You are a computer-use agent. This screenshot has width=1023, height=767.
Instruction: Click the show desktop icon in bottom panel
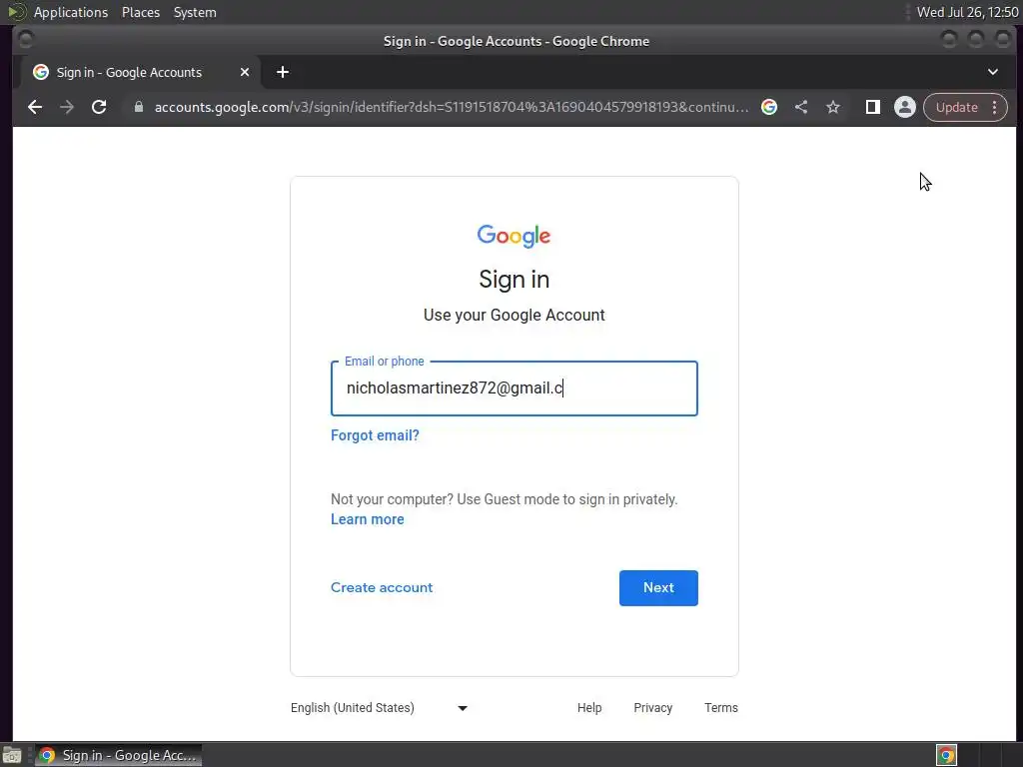[12, 755]
